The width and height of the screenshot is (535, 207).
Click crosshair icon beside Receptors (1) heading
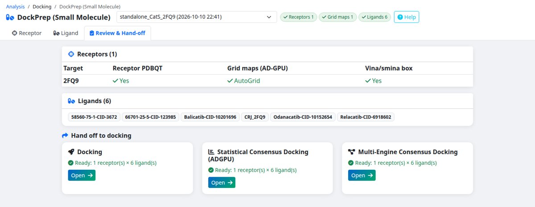point(71,54)
